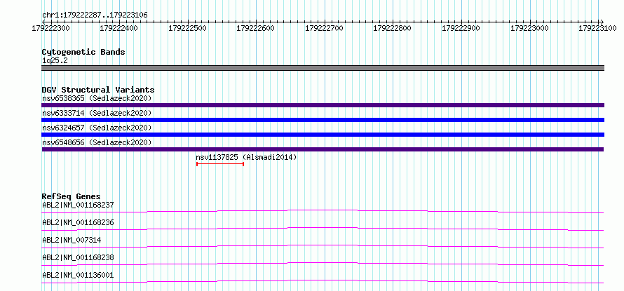The width and height of the screenshot is (624, 291).
Task: Click the blue bar under nsv6333714
Action: tap(323, 120)
